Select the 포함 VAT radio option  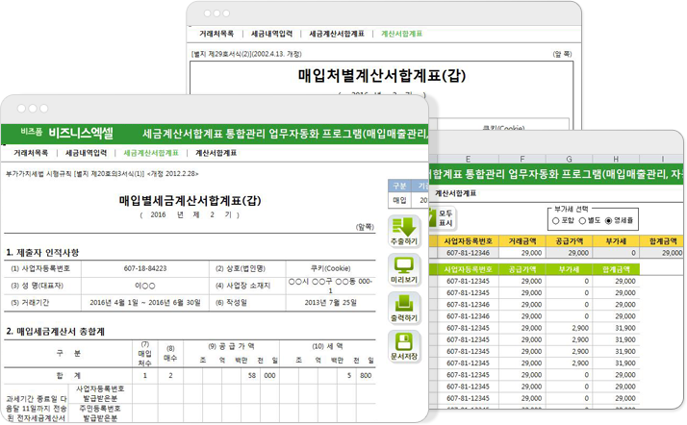coord(557,220)
